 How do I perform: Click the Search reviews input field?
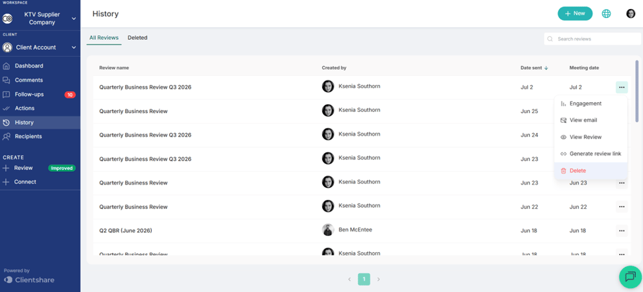tap(593, 39)
